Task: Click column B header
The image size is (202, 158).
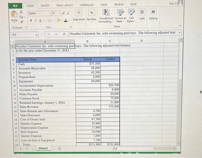Action: (x=87, y=41)
